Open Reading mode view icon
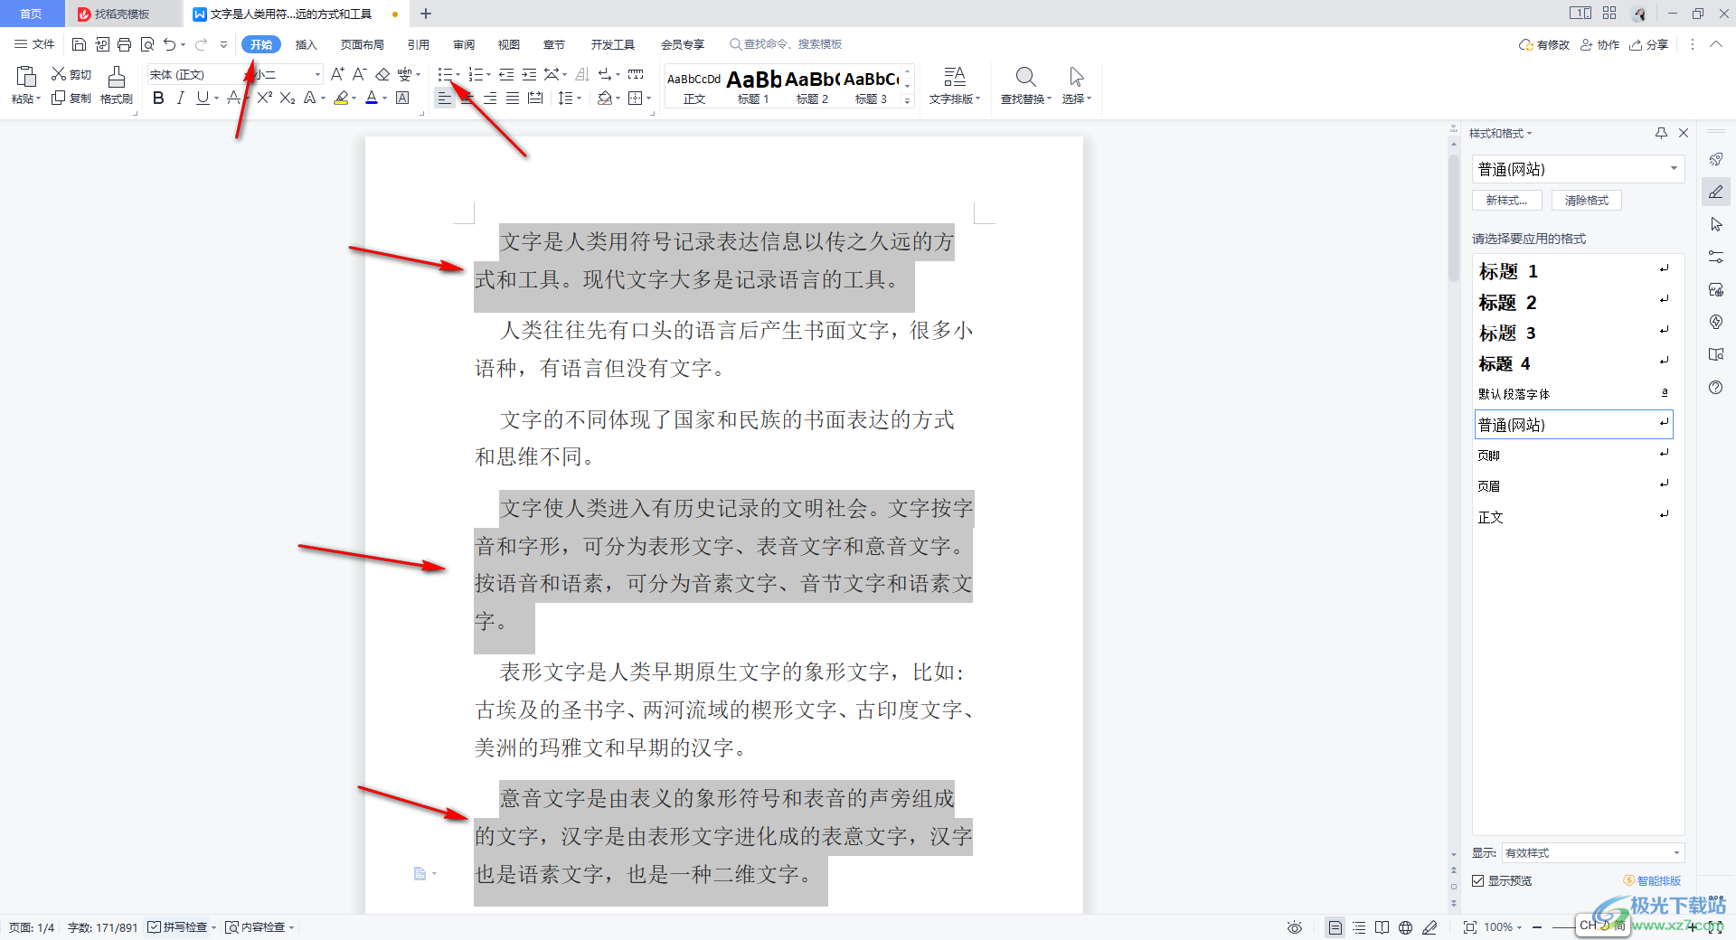The height and width of the screenshot is (940, 1736). click(1382, 927)
